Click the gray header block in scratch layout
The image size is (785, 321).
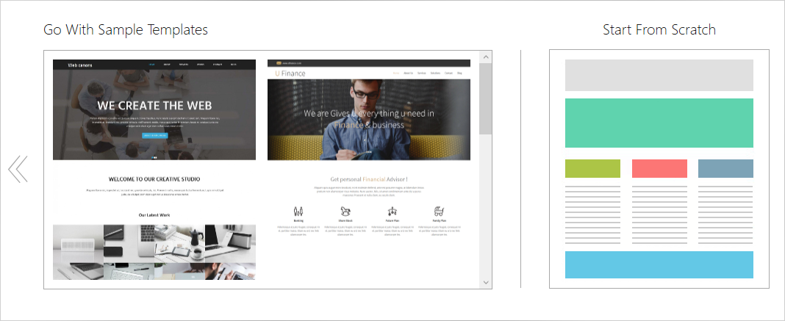(659, 75)
